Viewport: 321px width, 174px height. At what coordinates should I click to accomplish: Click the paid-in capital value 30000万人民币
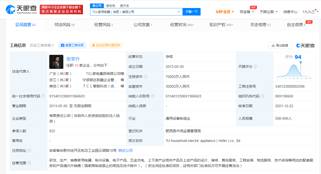tap(177, 86)
